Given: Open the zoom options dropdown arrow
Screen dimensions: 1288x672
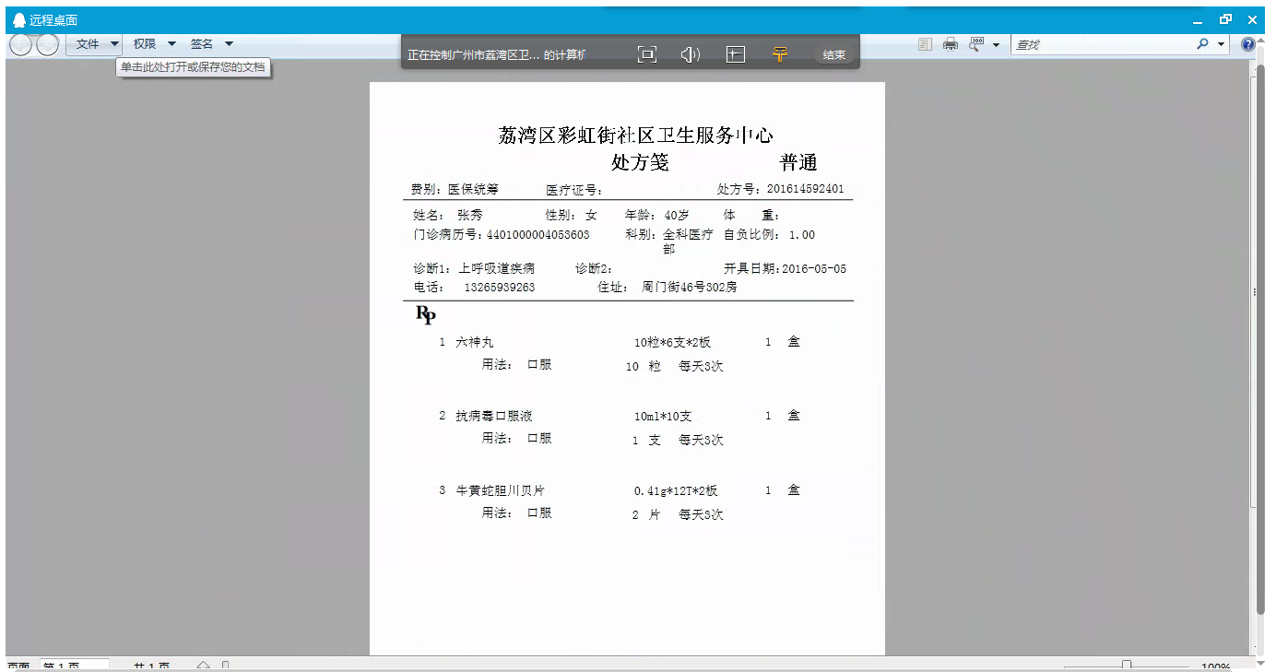Looking at the screenshot, I should [997, 45].
